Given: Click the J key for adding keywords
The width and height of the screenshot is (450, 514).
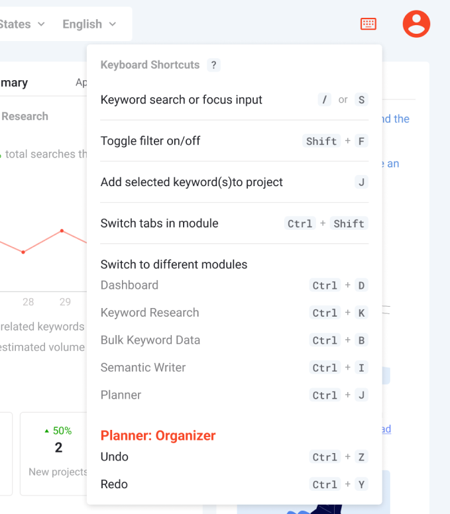Looking at the screenshot, I should pyautogui.click(x=361, y=182).
